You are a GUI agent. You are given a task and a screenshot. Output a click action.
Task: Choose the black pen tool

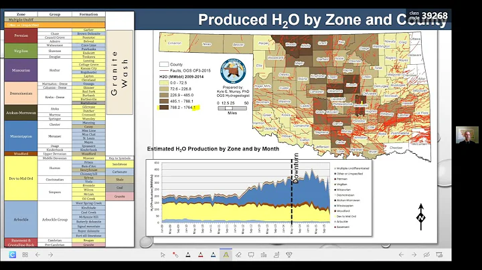point(188,255)
